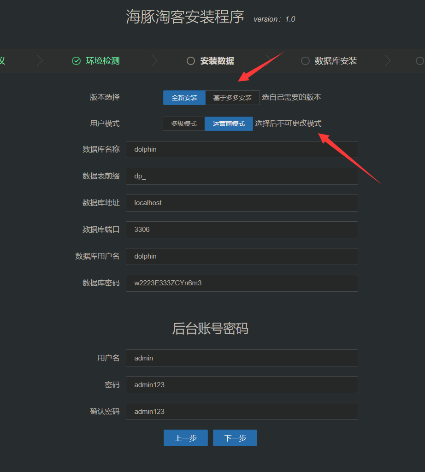Click the 数据库密码 label

[x=101, y=283]
